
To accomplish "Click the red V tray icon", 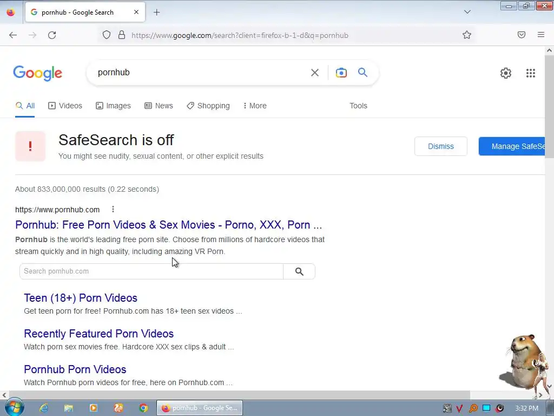I will [459, 408].
